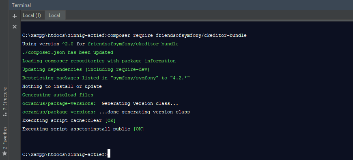Image resolution: width=353 pixels, height=160 pixels.
Task: Click 'Executing script assets:install public' line
Action: [x=83, y=129]
